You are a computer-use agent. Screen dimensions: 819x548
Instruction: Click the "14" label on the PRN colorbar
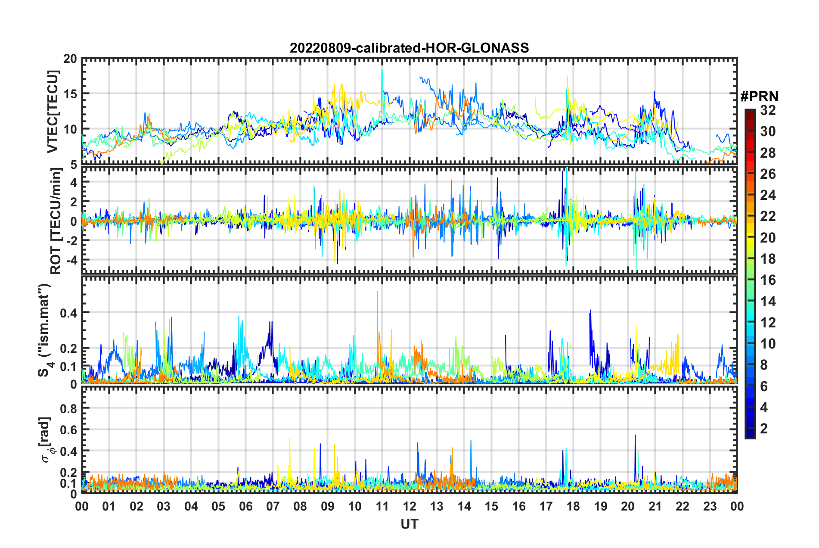click(x=768, y=302)
